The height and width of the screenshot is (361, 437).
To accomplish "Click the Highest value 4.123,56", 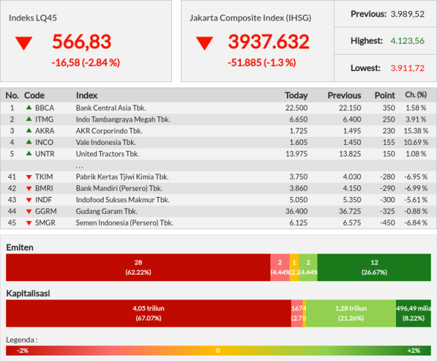I will coord(408,41).
